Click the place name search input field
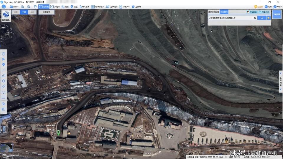This screenshot has width=283, height=159. click(x=230, y=18)
